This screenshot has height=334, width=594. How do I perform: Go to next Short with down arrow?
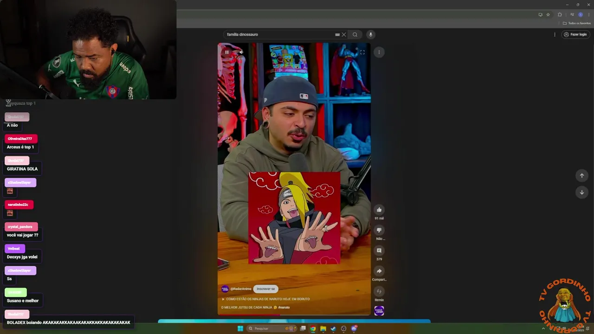582,192
